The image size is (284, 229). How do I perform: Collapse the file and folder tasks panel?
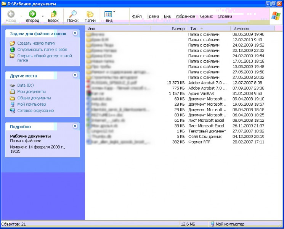pyautogui.click(x=75, y=33)
